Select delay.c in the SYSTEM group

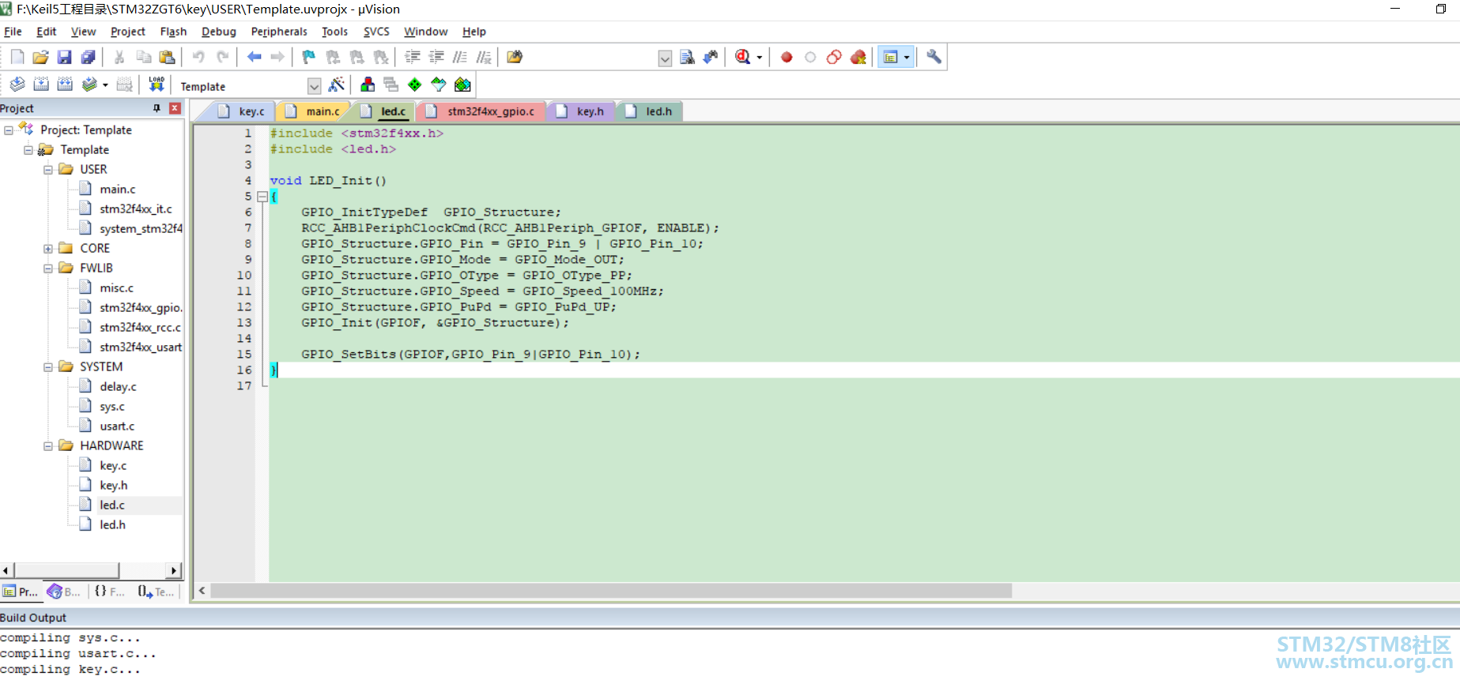pos(118,387)
